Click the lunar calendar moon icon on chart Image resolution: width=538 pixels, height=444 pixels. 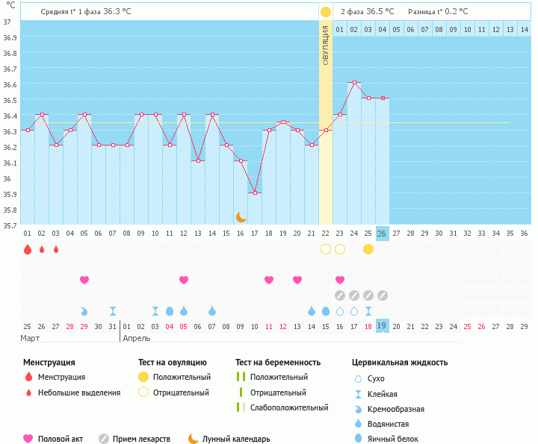(241, 217)
